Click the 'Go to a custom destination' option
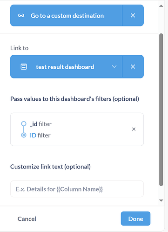The width and height of the screenshot is (168, 232). point(66,15)
